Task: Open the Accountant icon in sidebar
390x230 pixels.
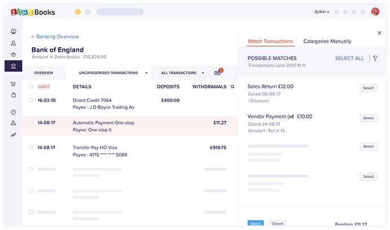Action: pyautogui.click(x=14, y=123)
